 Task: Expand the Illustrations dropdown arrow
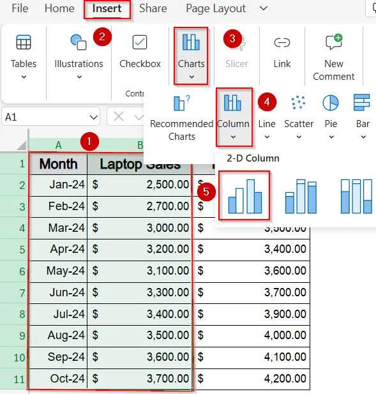coord(79,77)
